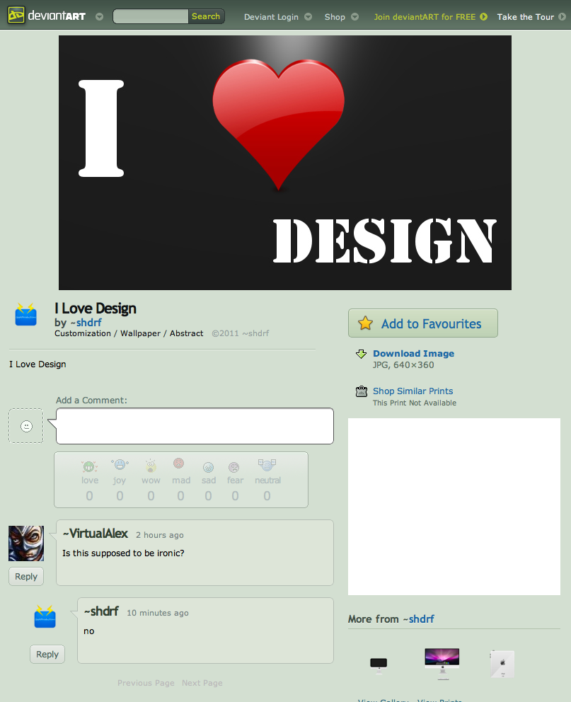The height and width of the screenshot is (702, 571).
Task: Click the star icon in Add to Favourites
Action: click(365, 323)
